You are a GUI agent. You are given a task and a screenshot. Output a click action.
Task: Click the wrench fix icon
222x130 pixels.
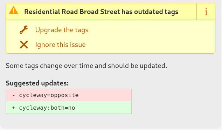point(24,30)
